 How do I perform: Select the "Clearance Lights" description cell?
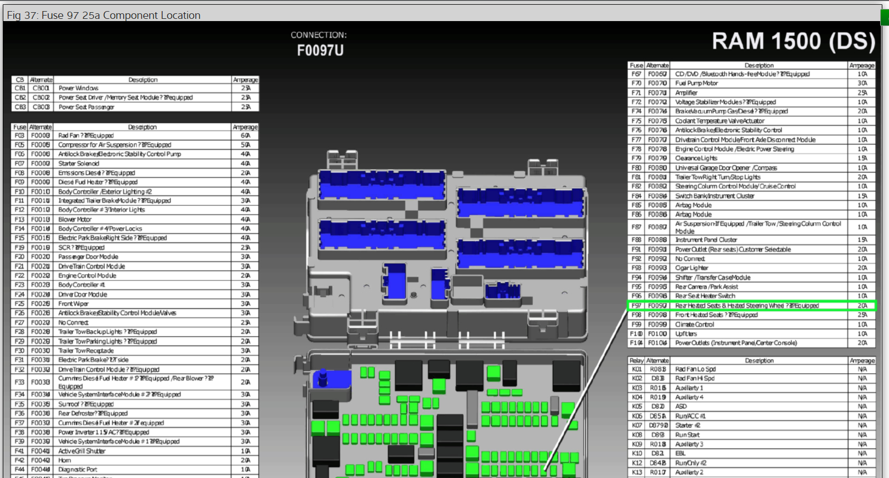(x=696, y=158)
